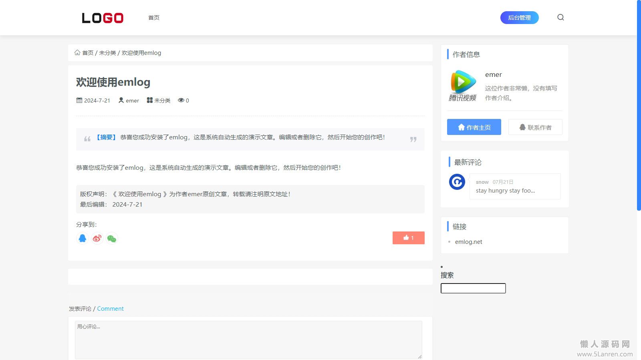This screenshot has width=641, height=360.
Task: Open the 首页 navigation menu item
Action: point(154,18)
